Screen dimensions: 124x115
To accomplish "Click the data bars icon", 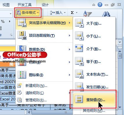I will tap(22, 48).
